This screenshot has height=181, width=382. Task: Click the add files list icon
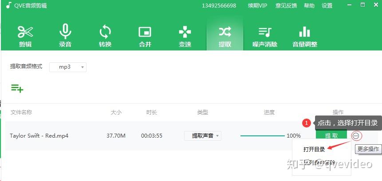tap(17, 89)
